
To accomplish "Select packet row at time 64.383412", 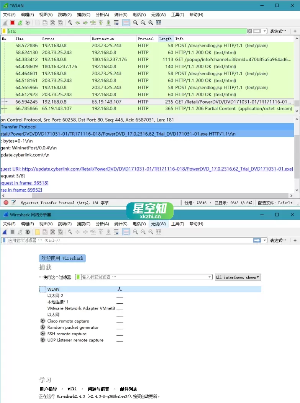I will tap(147, 60).
